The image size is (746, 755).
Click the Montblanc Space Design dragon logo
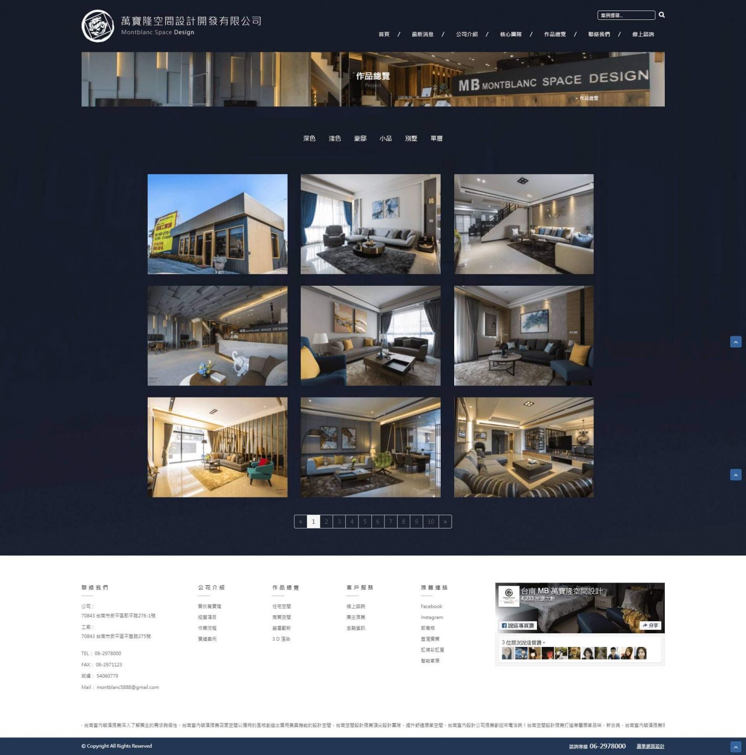pos(97,26)
